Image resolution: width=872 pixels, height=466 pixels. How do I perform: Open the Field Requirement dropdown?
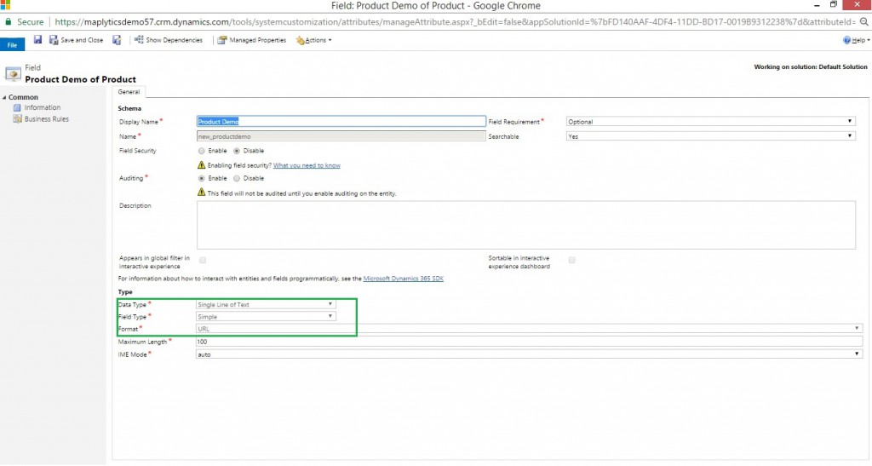(x=711, y=121)
